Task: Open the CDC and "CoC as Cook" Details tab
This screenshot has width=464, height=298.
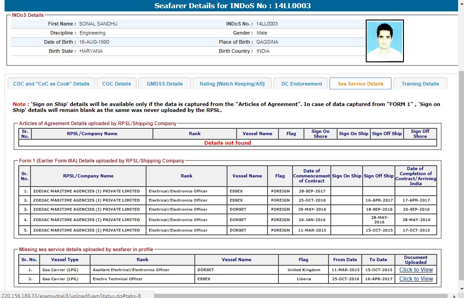Action: click(51, 84)
